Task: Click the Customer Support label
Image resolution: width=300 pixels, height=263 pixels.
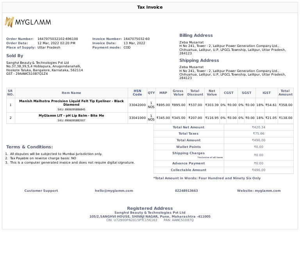Action: (x=41, y=191)
